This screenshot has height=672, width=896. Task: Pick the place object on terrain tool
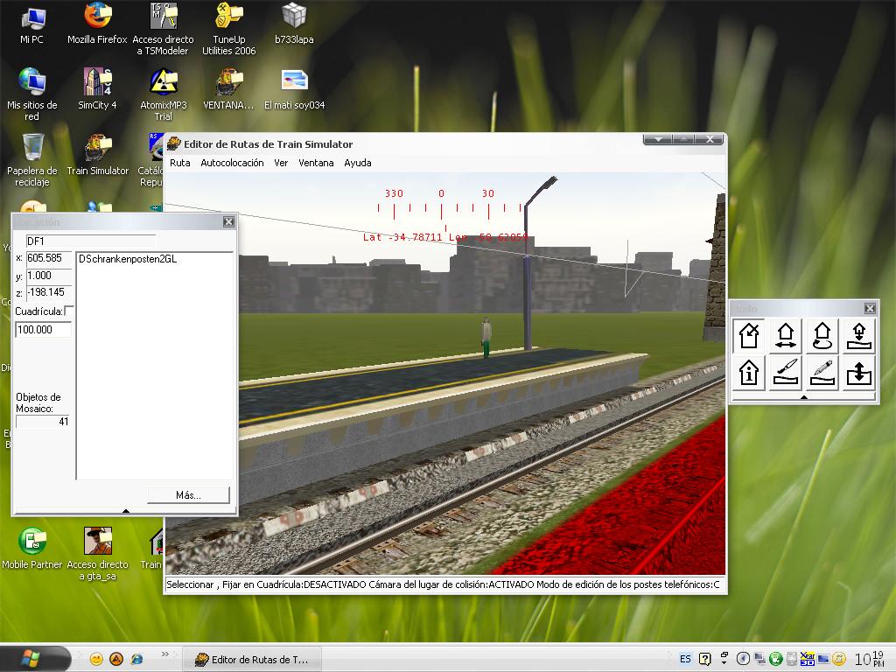(859, 335)
